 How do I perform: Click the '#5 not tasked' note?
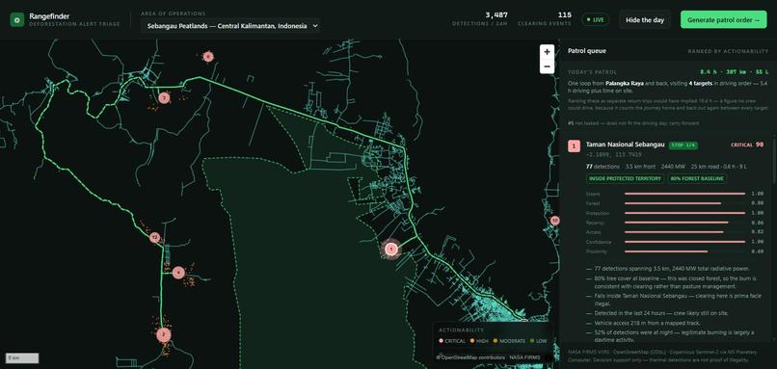633,123
